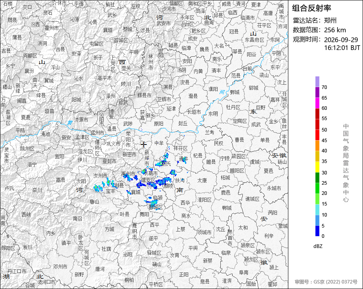363x289 pixels.
Task: Click the 中牟 label on the map
Action: pyautogui.click(x=159, y=143)
